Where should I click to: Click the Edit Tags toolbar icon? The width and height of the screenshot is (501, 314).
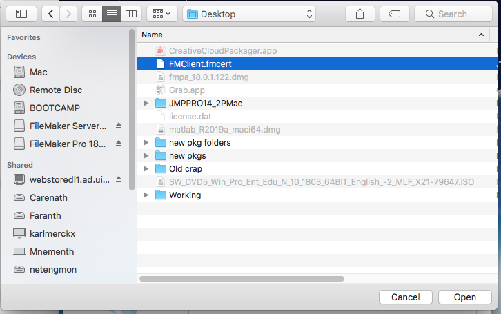pyautogui.click(x=394, y=14)
